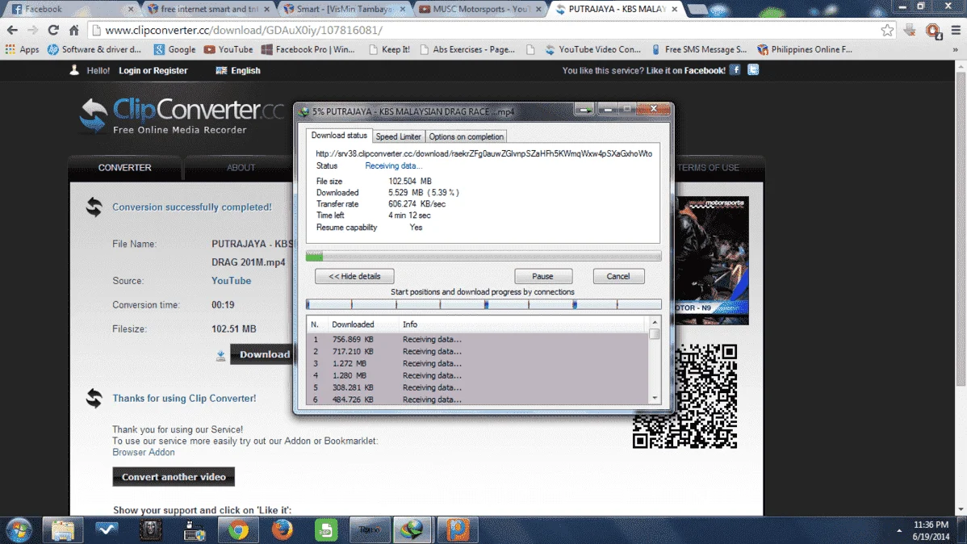This screenshot has height=544, width=967.
Task: Open the orange P app in taskbar
Action: [457, 529]
